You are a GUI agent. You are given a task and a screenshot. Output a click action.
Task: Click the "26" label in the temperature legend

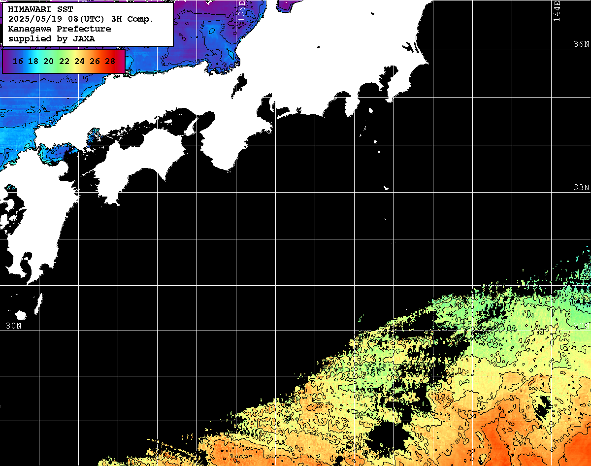click(95, 61)
